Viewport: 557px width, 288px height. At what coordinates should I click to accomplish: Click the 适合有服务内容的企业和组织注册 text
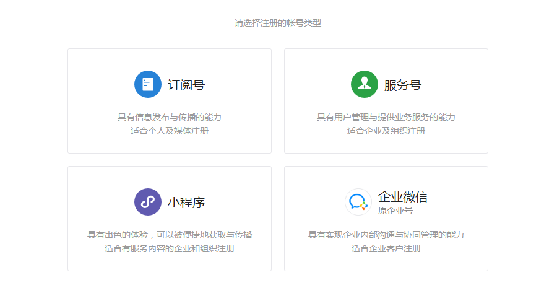point(170,248)
